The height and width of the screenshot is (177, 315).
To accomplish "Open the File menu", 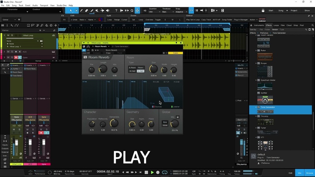I will (3, 6).
